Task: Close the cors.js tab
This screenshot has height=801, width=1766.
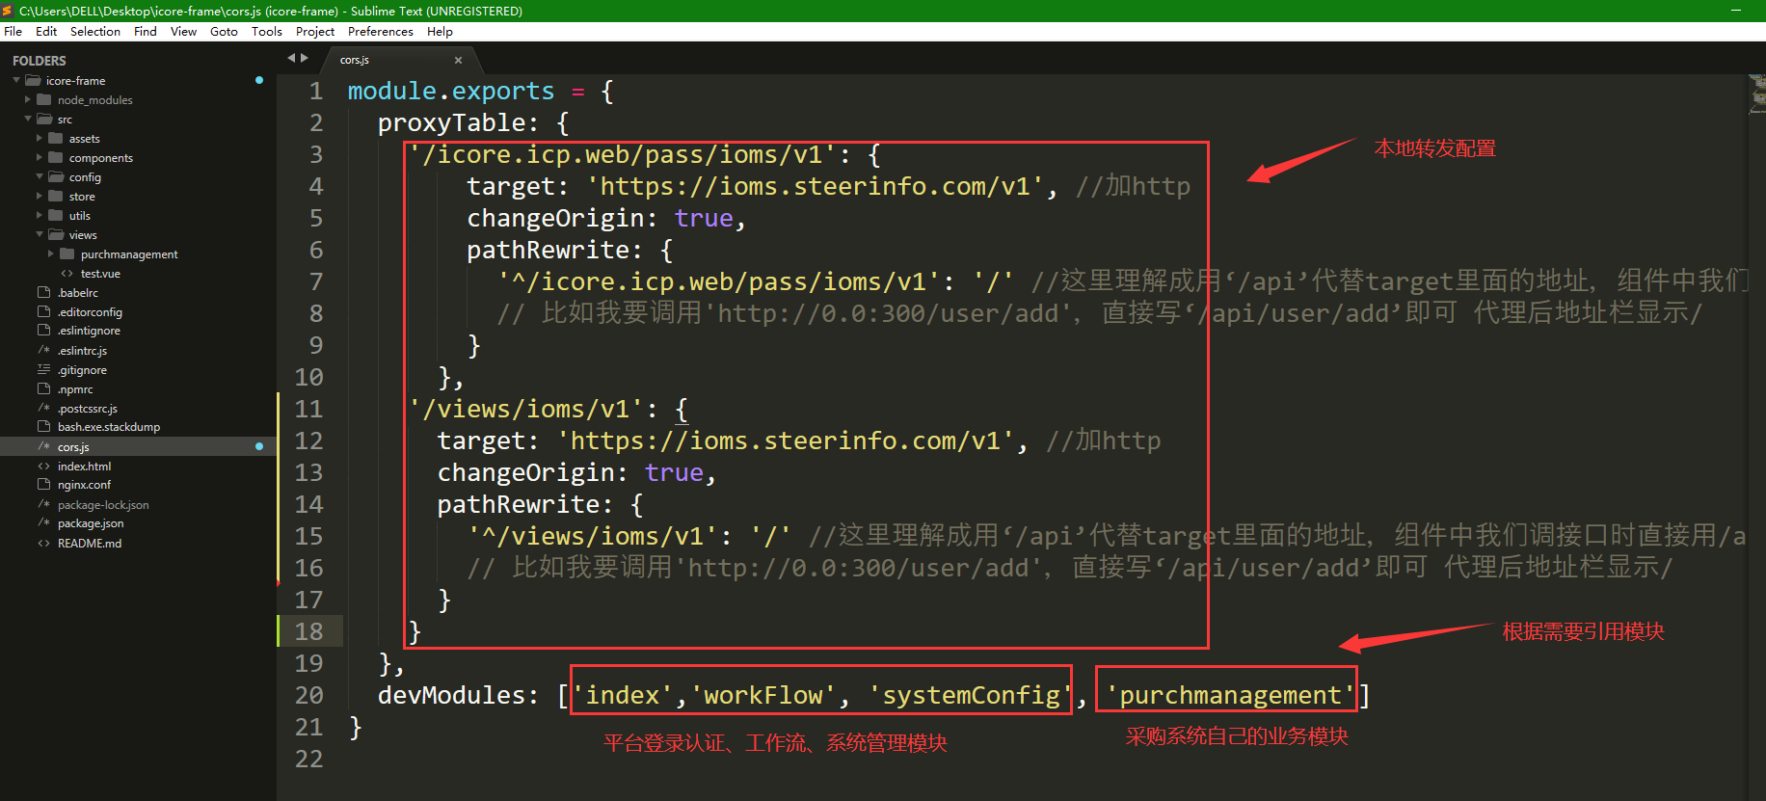Action: [x=458, y=60]
